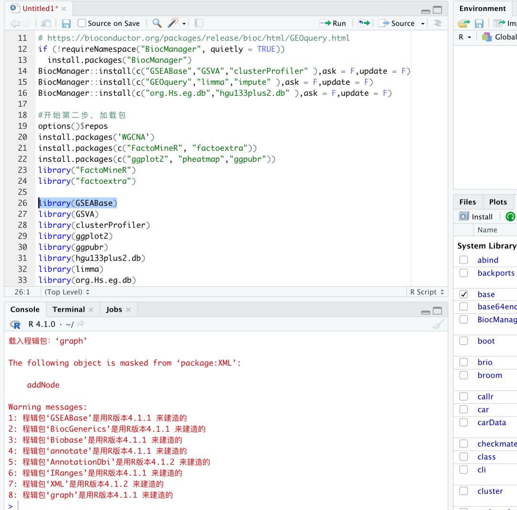The width and height of the screenshot is (517, 510).
Task: Check the broom package
Action: click(x=463, y=375)
